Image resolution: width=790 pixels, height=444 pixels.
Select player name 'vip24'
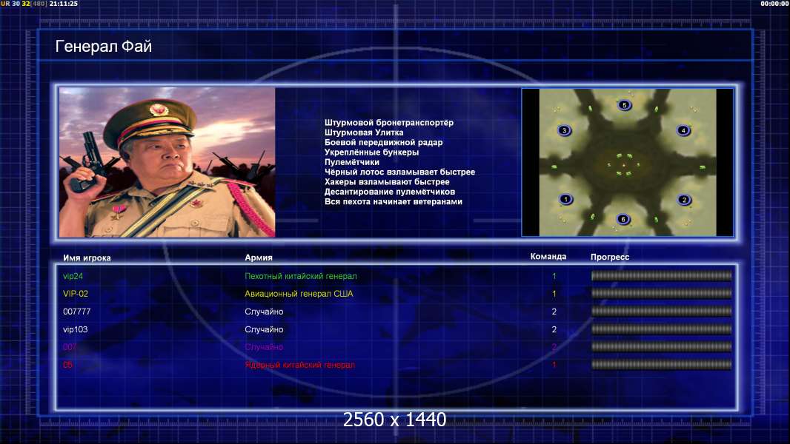click(x=73, y=276)
